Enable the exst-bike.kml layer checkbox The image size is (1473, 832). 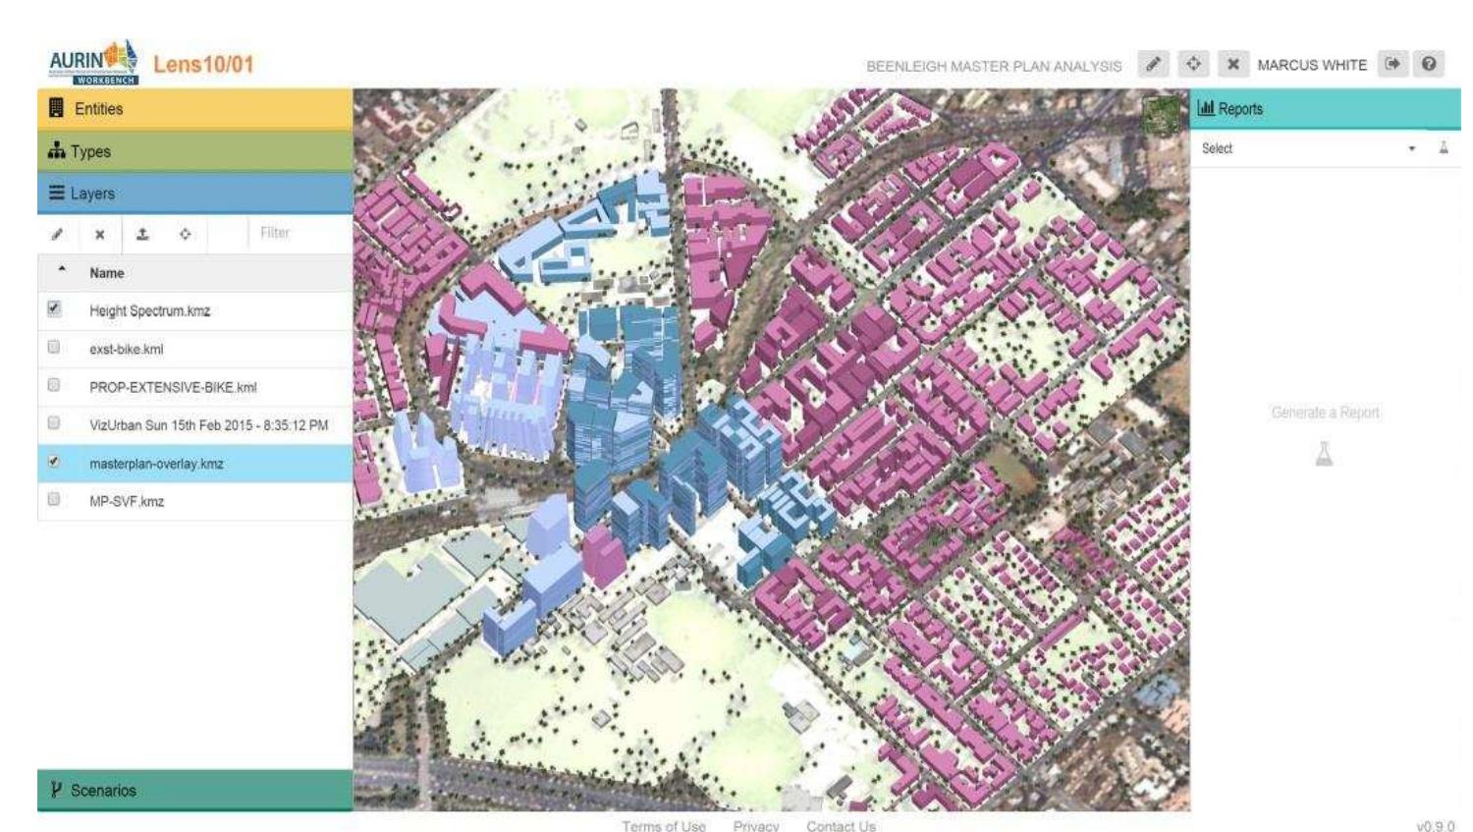coord(54,347)
